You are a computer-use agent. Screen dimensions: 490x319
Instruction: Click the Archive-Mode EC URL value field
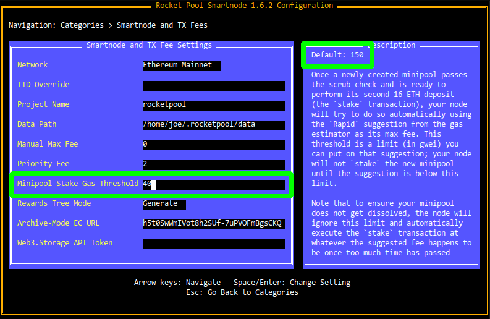point(214,223)
